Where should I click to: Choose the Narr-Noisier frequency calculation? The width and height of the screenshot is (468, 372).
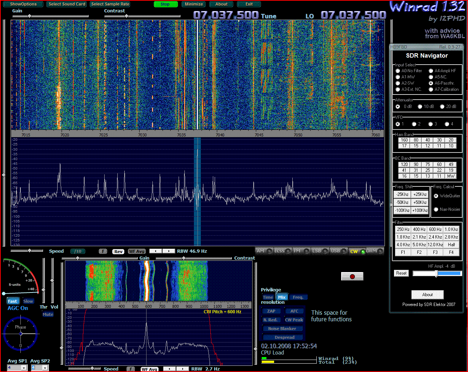click(x=436, y=209)
